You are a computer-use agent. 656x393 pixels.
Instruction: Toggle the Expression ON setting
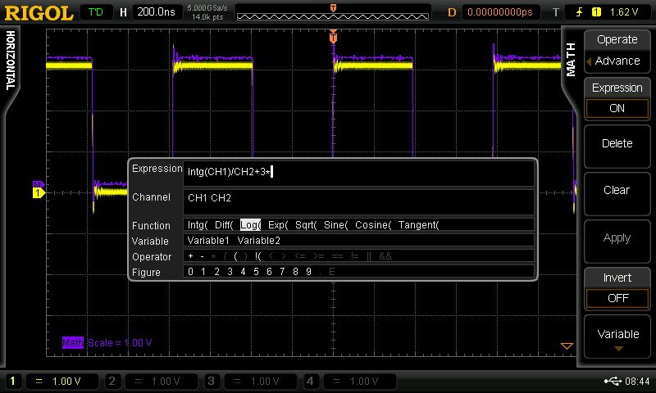(617, 108)
